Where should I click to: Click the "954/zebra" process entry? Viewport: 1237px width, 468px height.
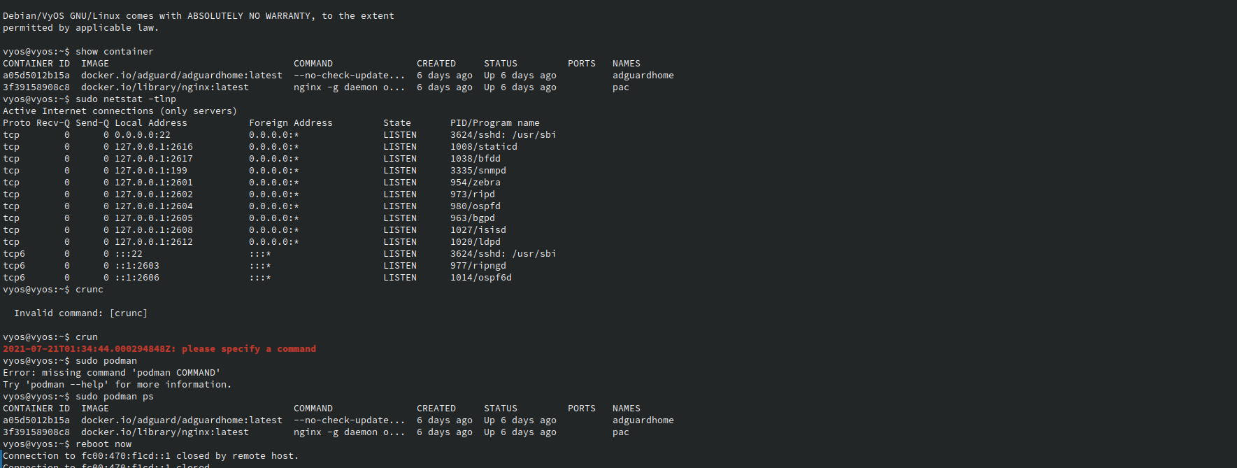[475, 183]
